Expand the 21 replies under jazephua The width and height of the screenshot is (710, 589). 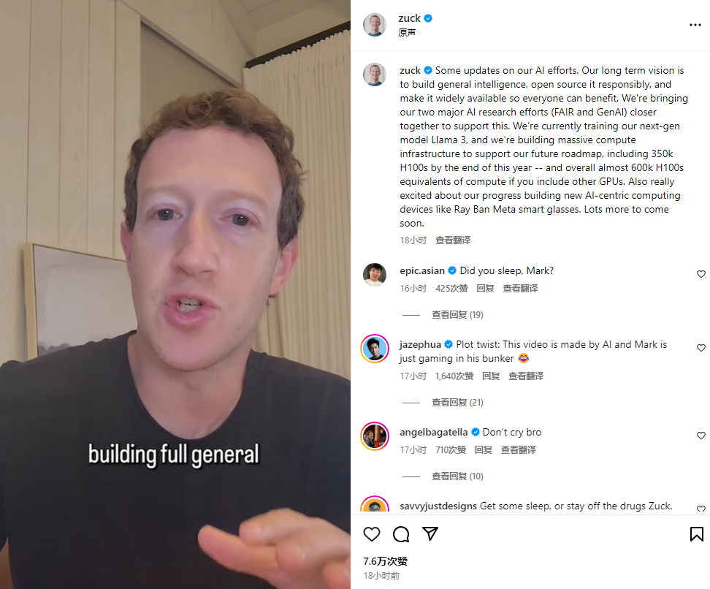pyautogui.click(x=457, y=403)
